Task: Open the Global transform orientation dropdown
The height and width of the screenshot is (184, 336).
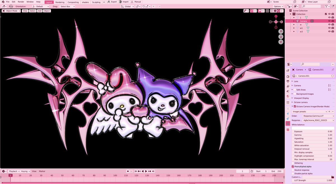Action: 128,6
